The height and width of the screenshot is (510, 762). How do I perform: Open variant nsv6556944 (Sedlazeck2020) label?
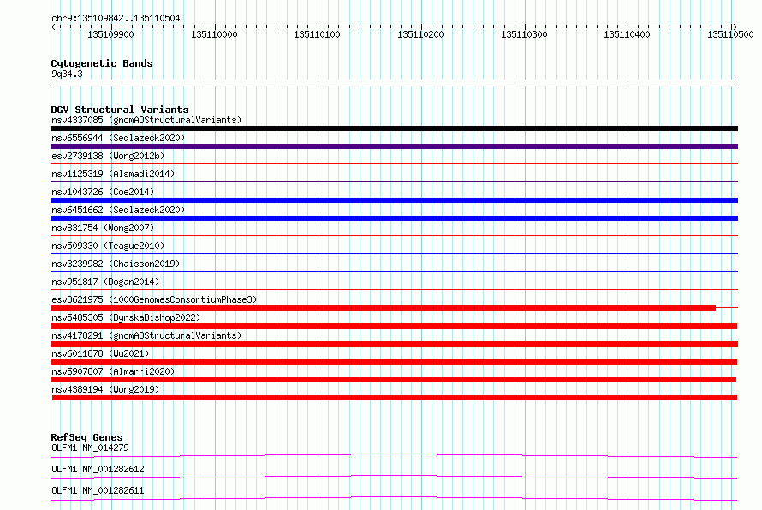118,138
